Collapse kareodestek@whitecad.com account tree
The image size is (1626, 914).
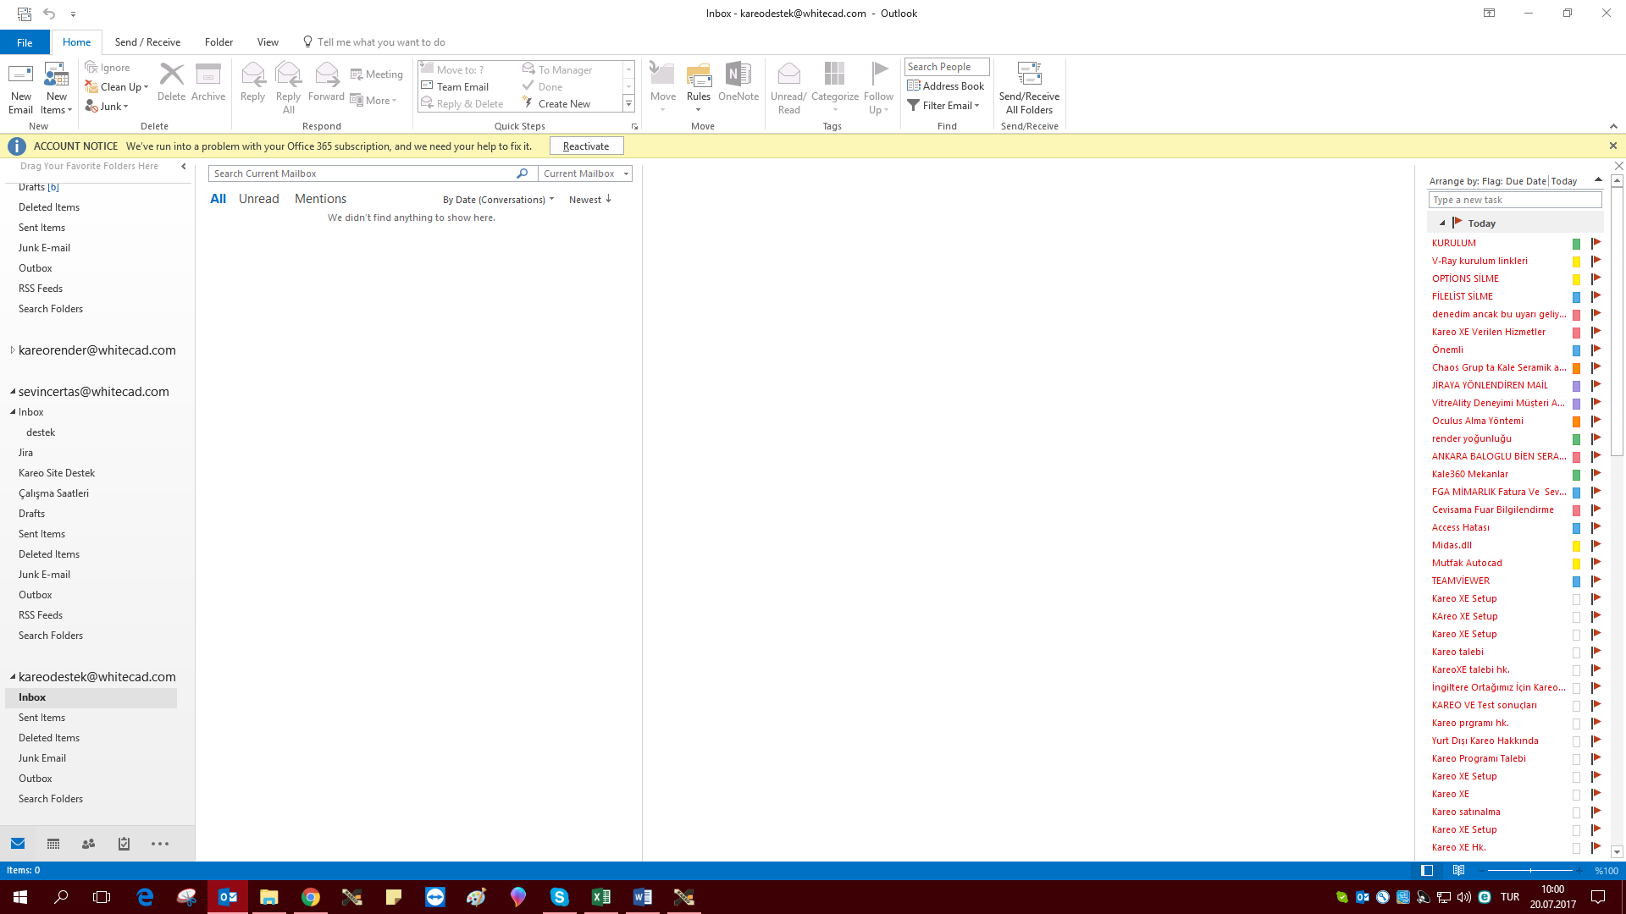tap(13, 677)
